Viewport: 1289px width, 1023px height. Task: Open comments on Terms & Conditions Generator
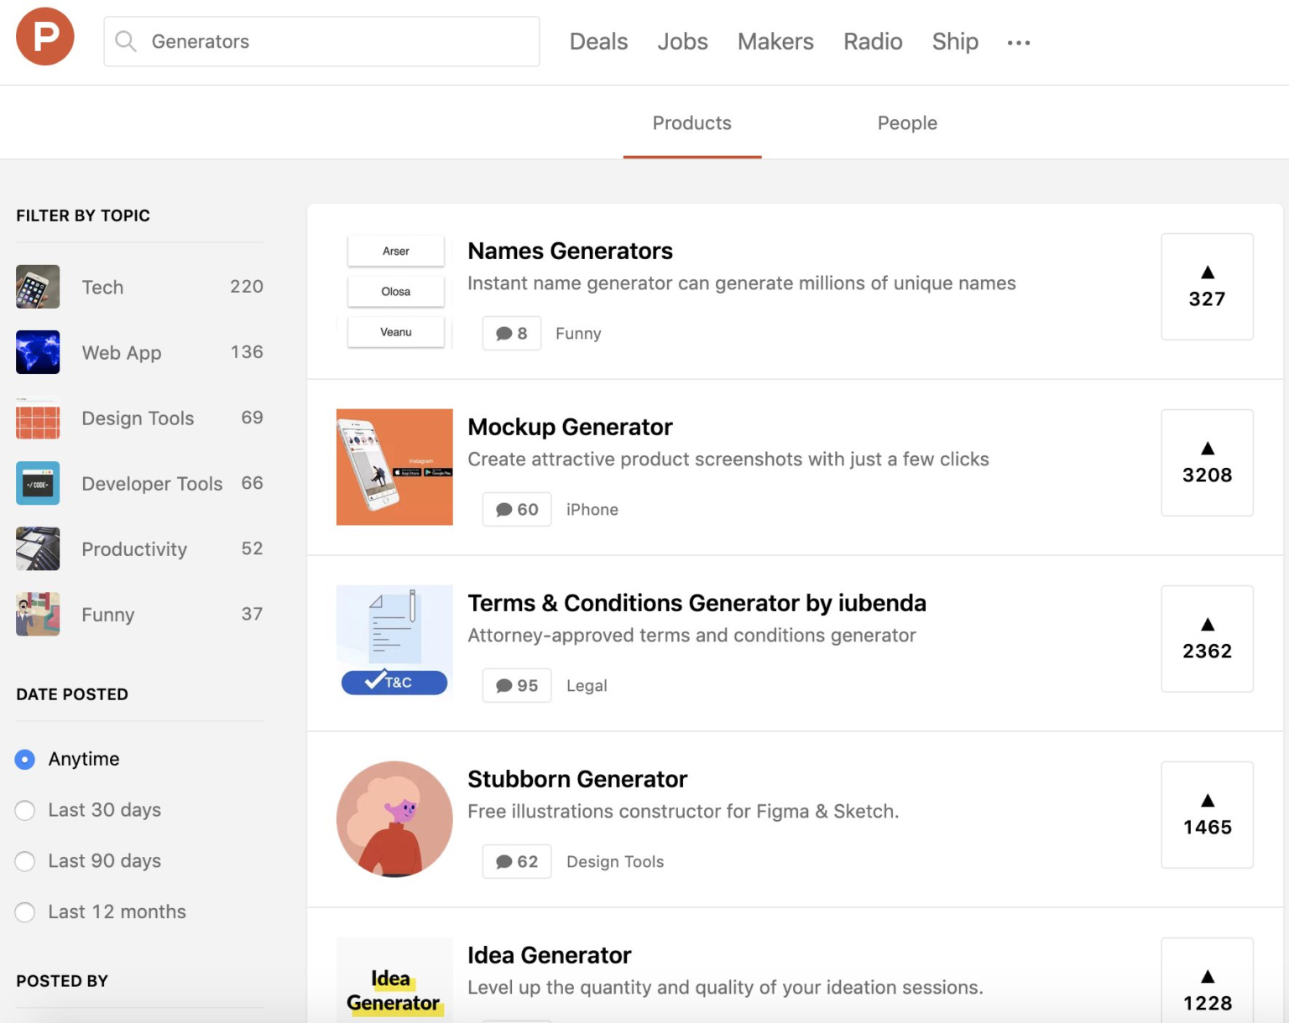[x=516, y=685]
